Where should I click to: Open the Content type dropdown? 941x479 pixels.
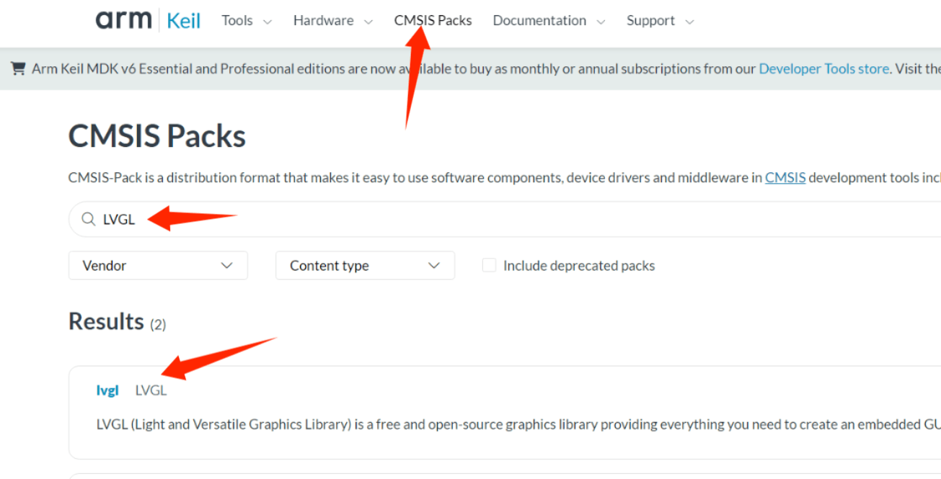pyautogui.click(x=365, y=266)
